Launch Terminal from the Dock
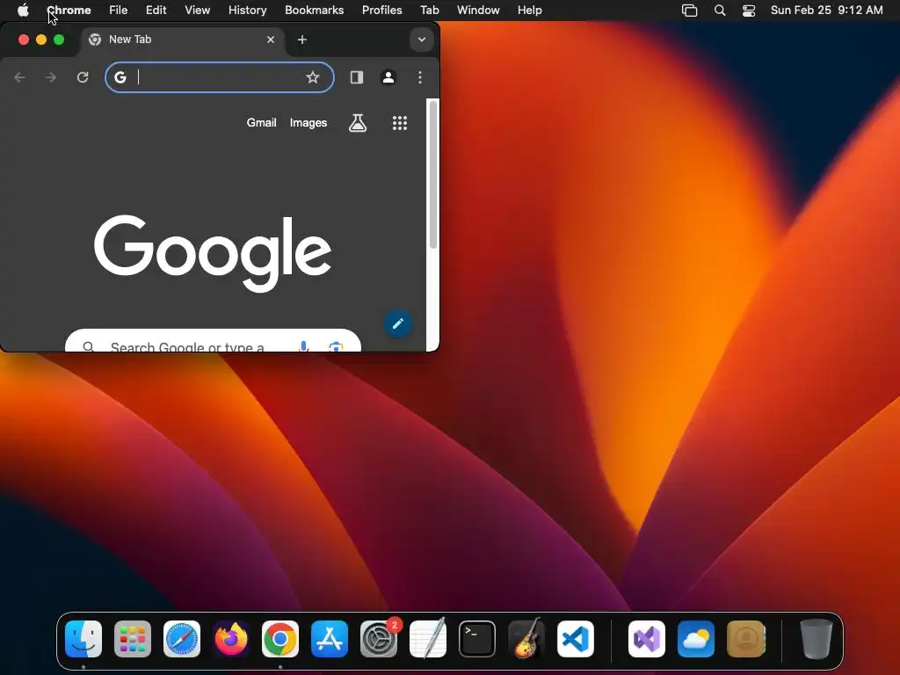 [x=477, y=639]
